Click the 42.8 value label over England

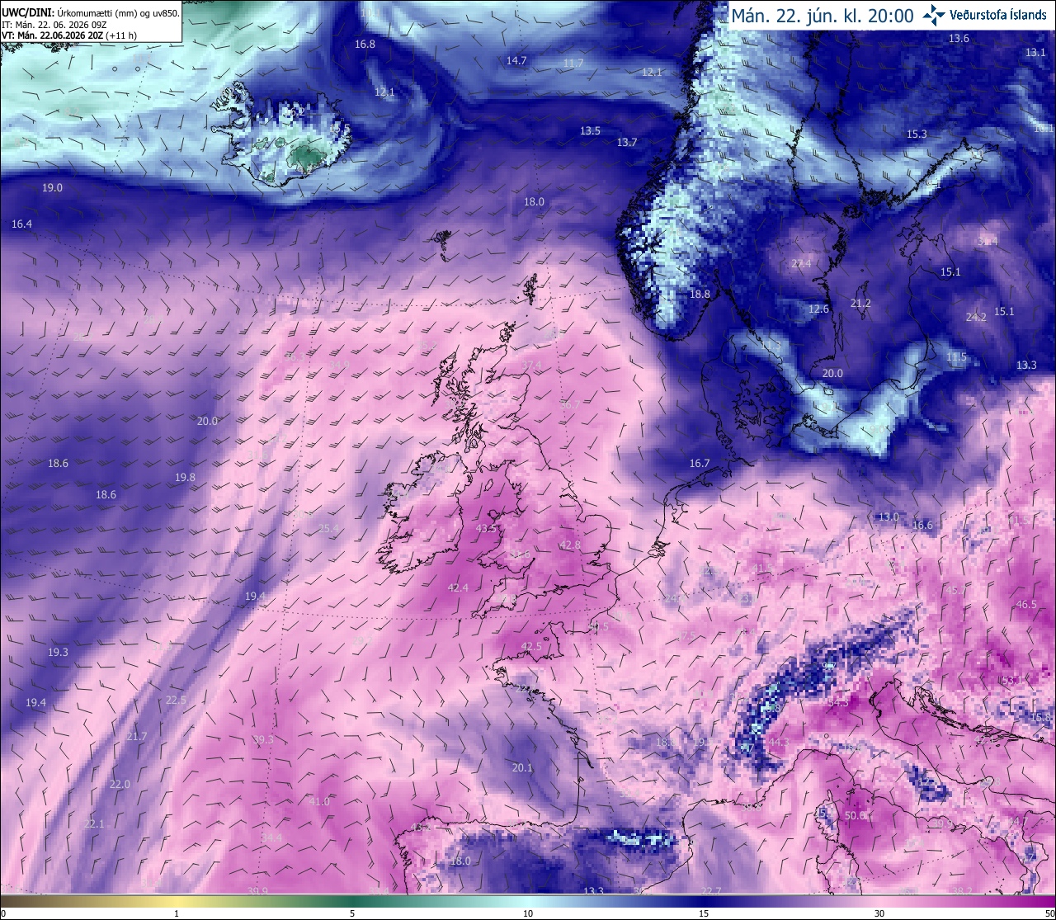point(570,545)
